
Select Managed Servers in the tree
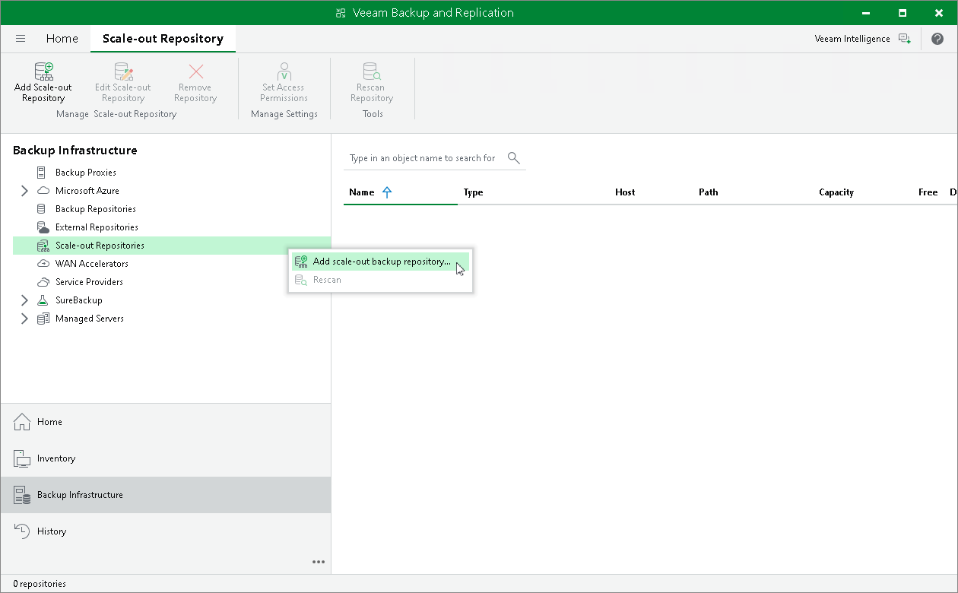(90, 319)
